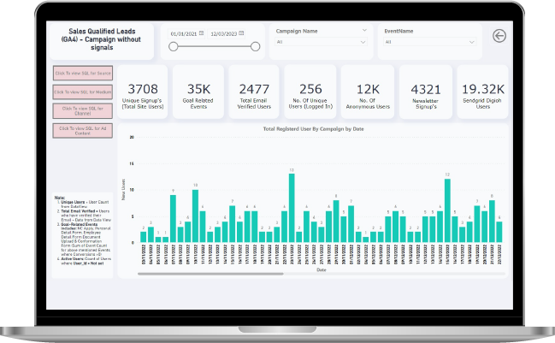555x343 pixels.
Task: Select the 4321 Newsletter Signup's card
Action: coord(426,92)
